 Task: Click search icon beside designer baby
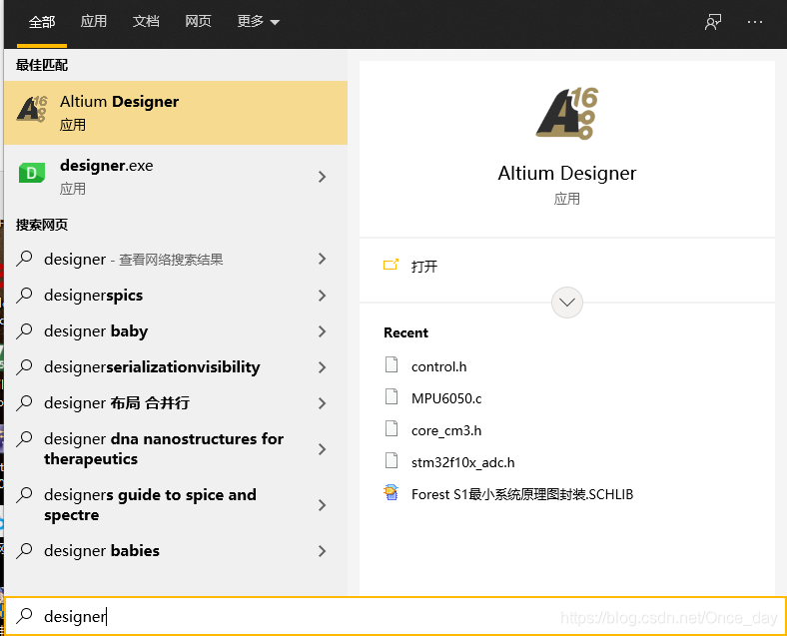(x=24, y=331)
